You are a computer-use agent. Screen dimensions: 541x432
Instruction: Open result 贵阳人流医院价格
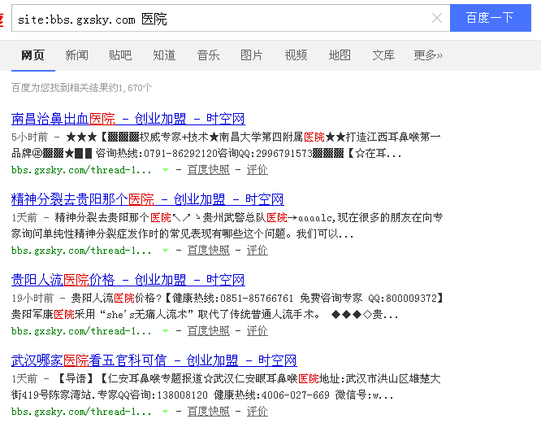[128, 280]
